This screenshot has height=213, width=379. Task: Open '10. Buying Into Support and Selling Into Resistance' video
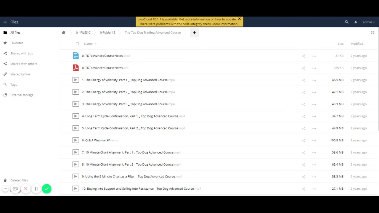[x=141, y=188]
